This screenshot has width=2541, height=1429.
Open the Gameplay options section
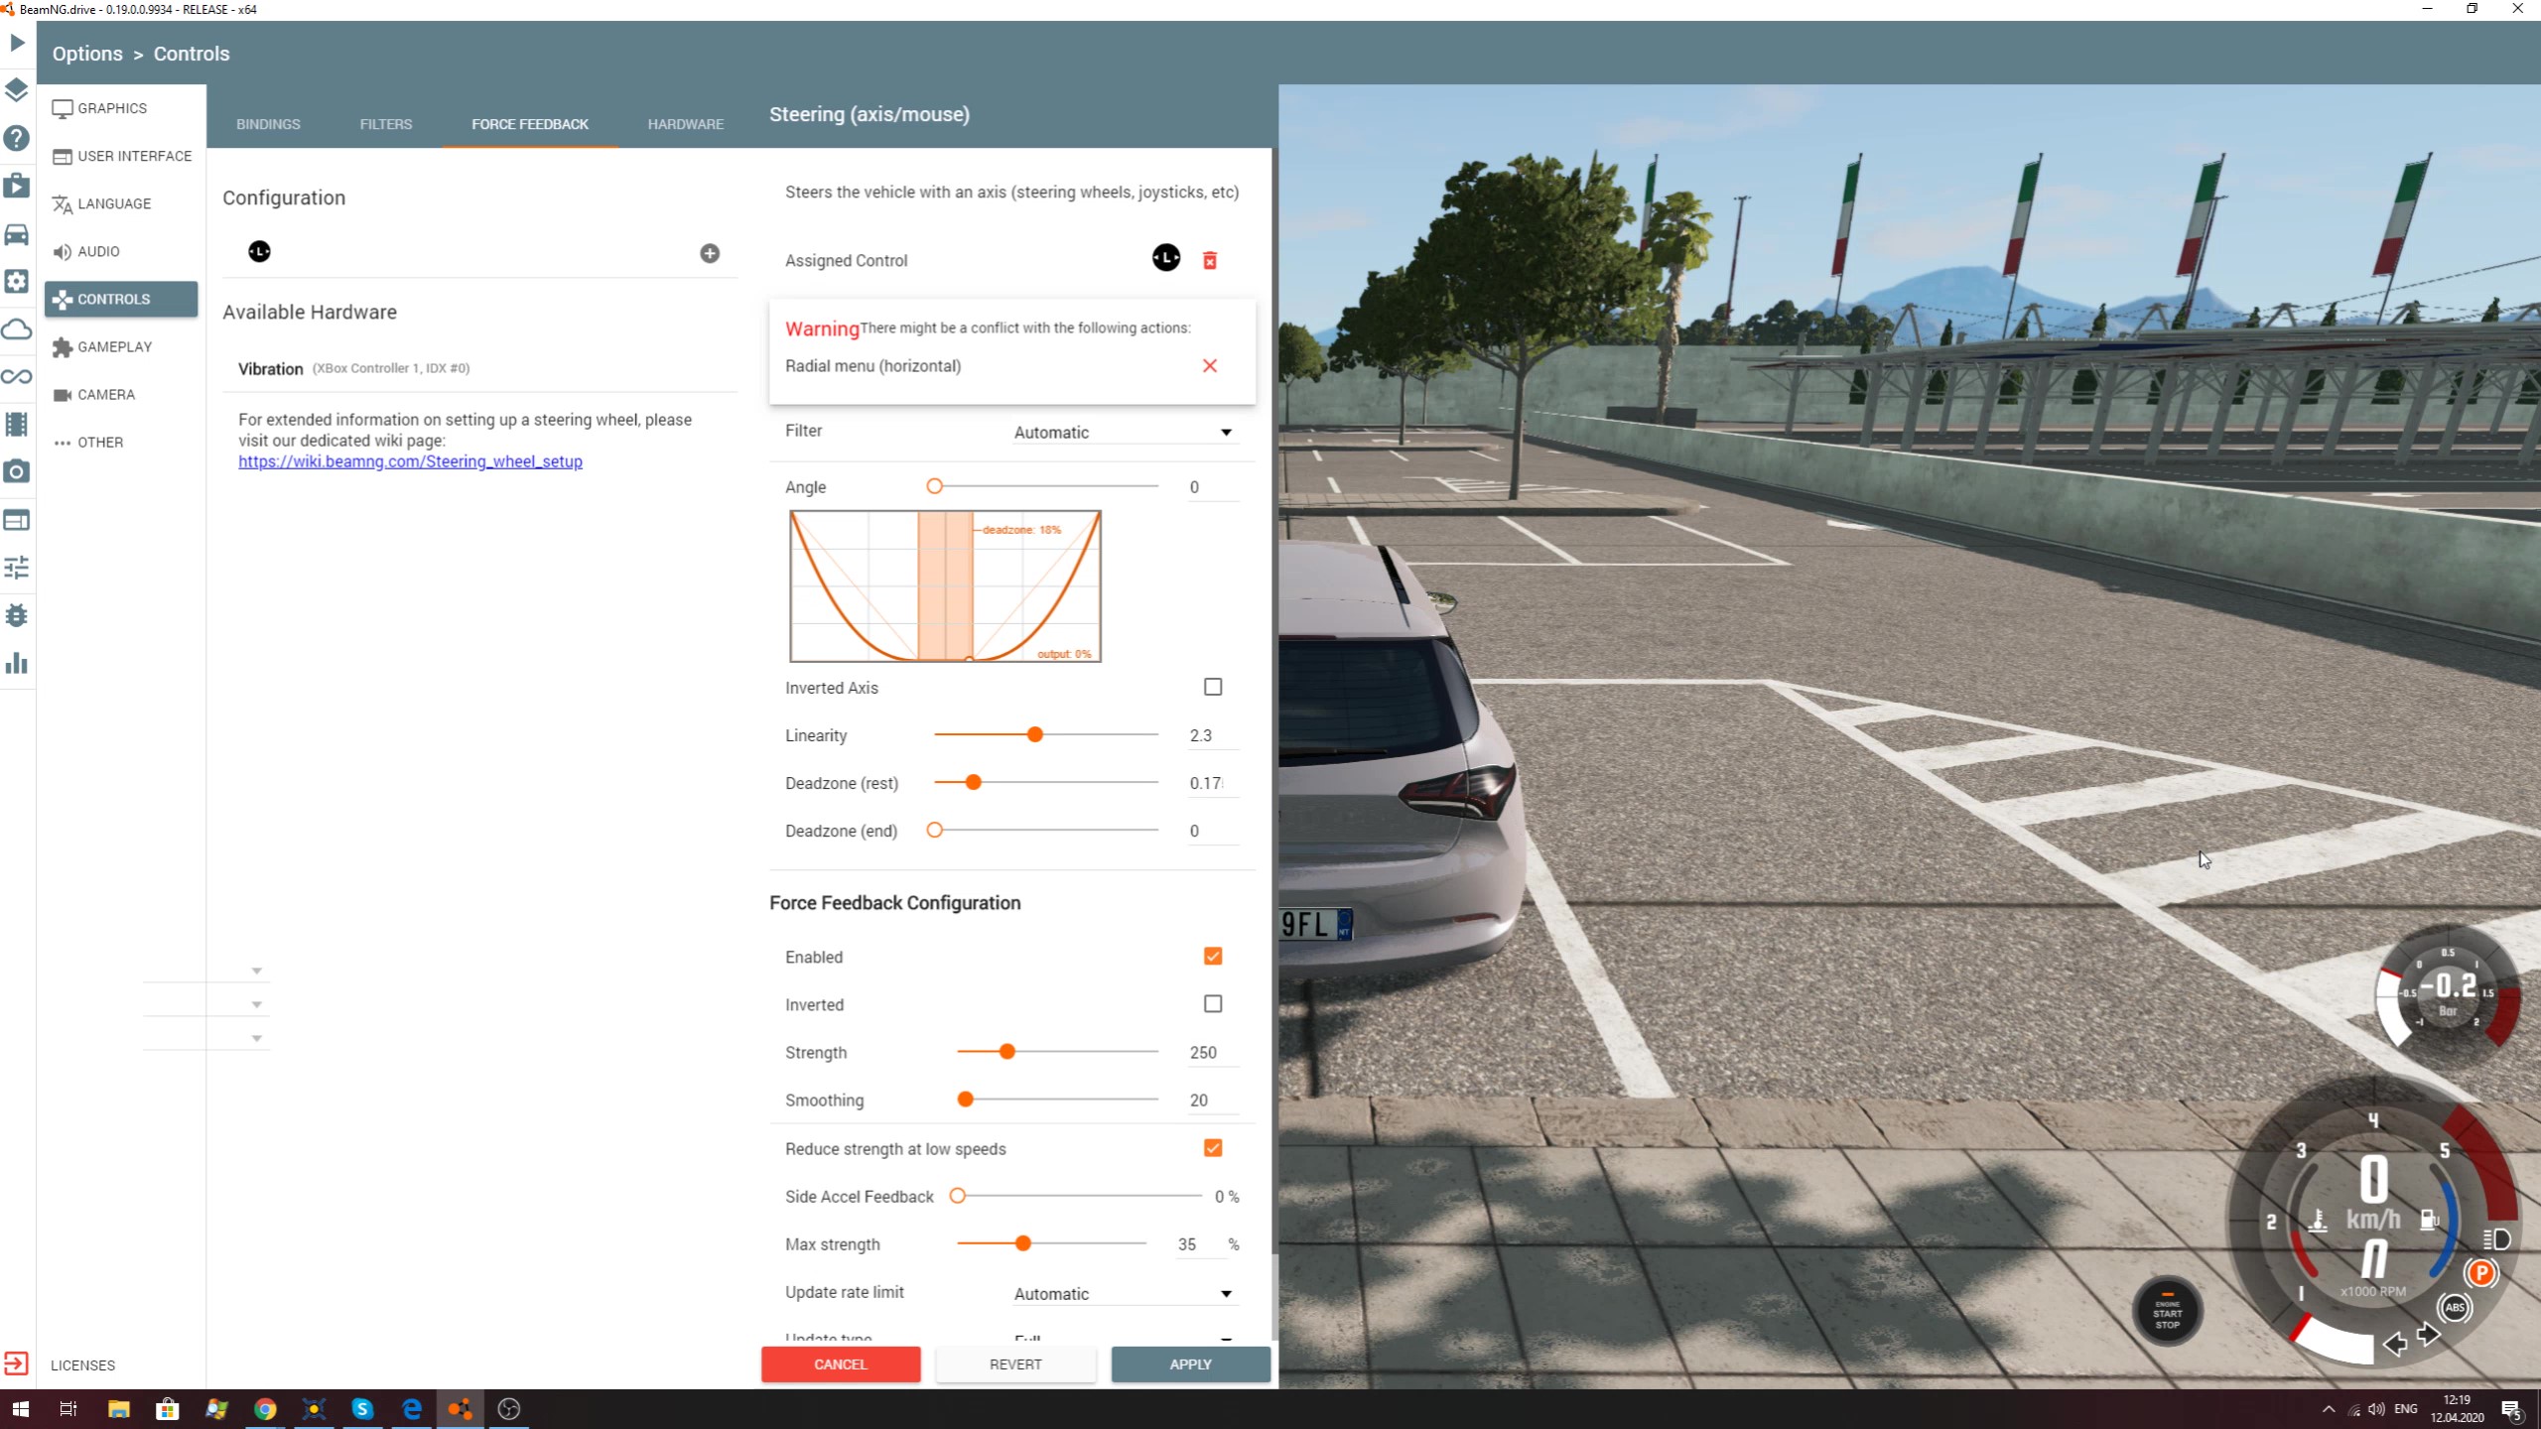(x=120, y=346)
